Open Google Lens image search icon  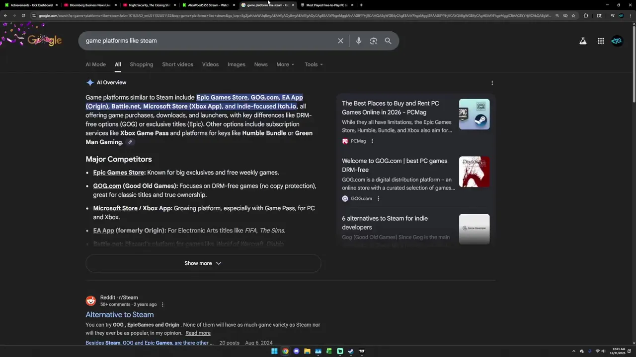(373, 41)
